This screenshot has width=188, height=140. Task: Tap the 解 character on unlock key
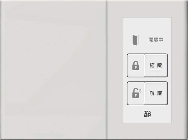pos(152,93)
